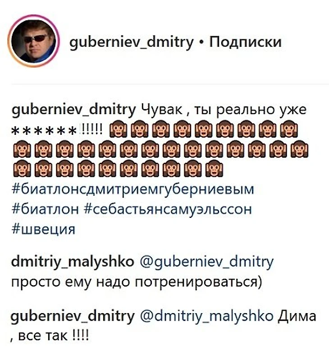
Task: Click the Подписки following button
Action: 245,42
